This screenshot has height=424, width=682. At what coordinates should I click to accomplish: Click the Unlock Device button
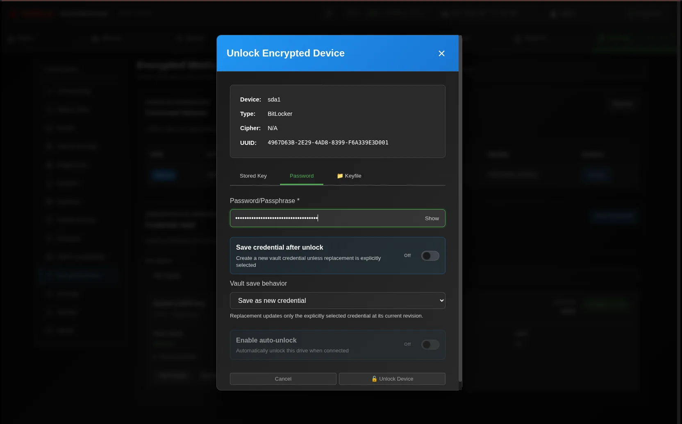point(392,379)
